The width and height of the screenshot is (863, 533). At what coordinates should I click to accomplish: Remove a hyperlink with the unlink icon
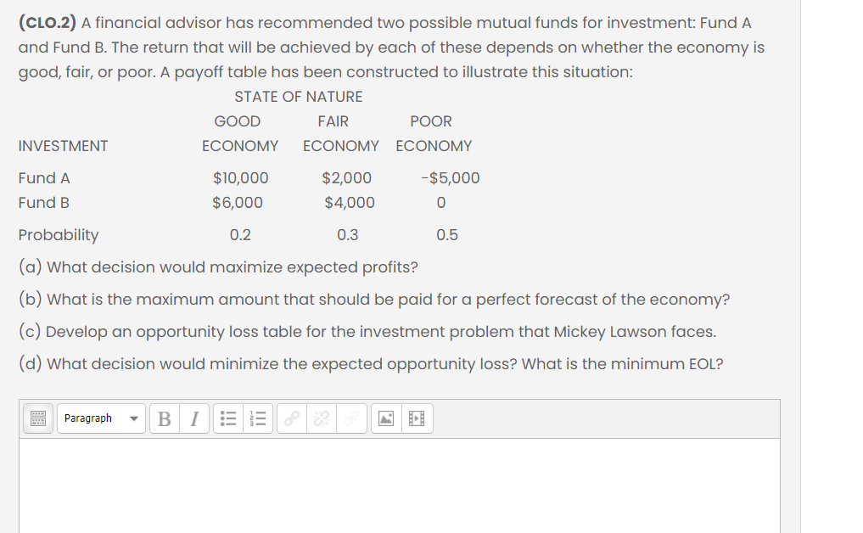[321, 418]
